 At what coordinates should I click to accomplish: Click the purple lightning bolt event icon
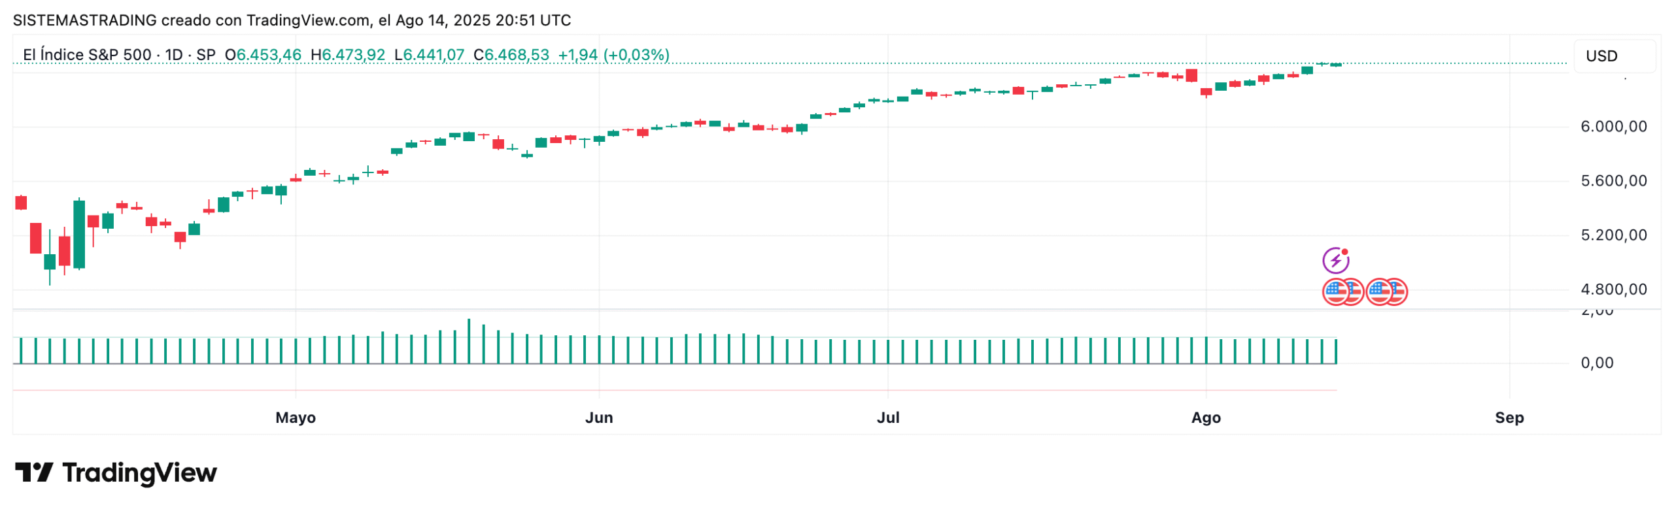click(1335, 260)
